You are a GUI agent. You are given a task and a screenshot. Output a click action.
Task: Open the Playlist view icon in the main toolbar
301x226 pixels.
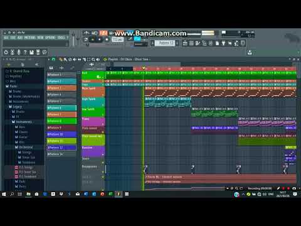pos(185,43)
